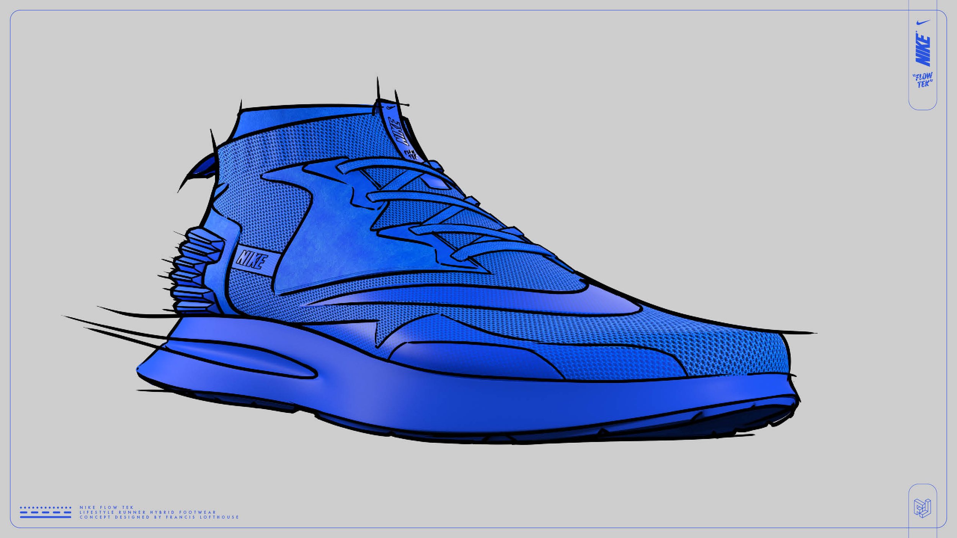Click the vertical NIKE wordmark top right

(923, 49)
